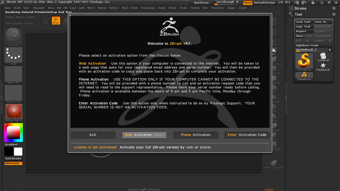Select the black secondary color swatch
Viewport: 340px width, 191px height.
[x=8, y=152]
